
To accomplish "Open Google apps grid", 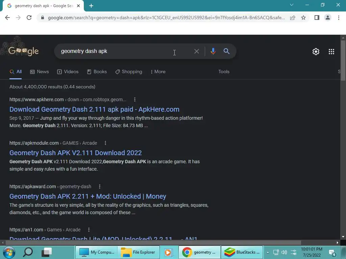I will (331, 52).
